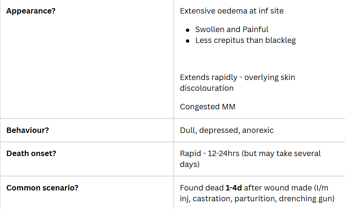Click the word "discolouration"
This screenshot has height=209, width=345.
click(x=207, y=88)
